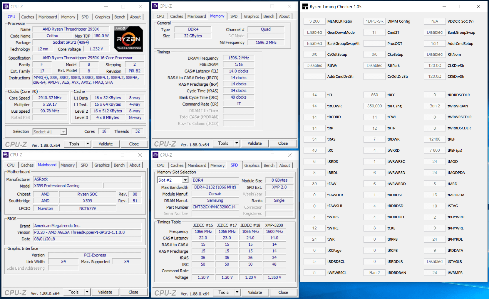Click the tRFC value 560 field
The width and height of the screenshot is (489, 299).
[375, 95]
